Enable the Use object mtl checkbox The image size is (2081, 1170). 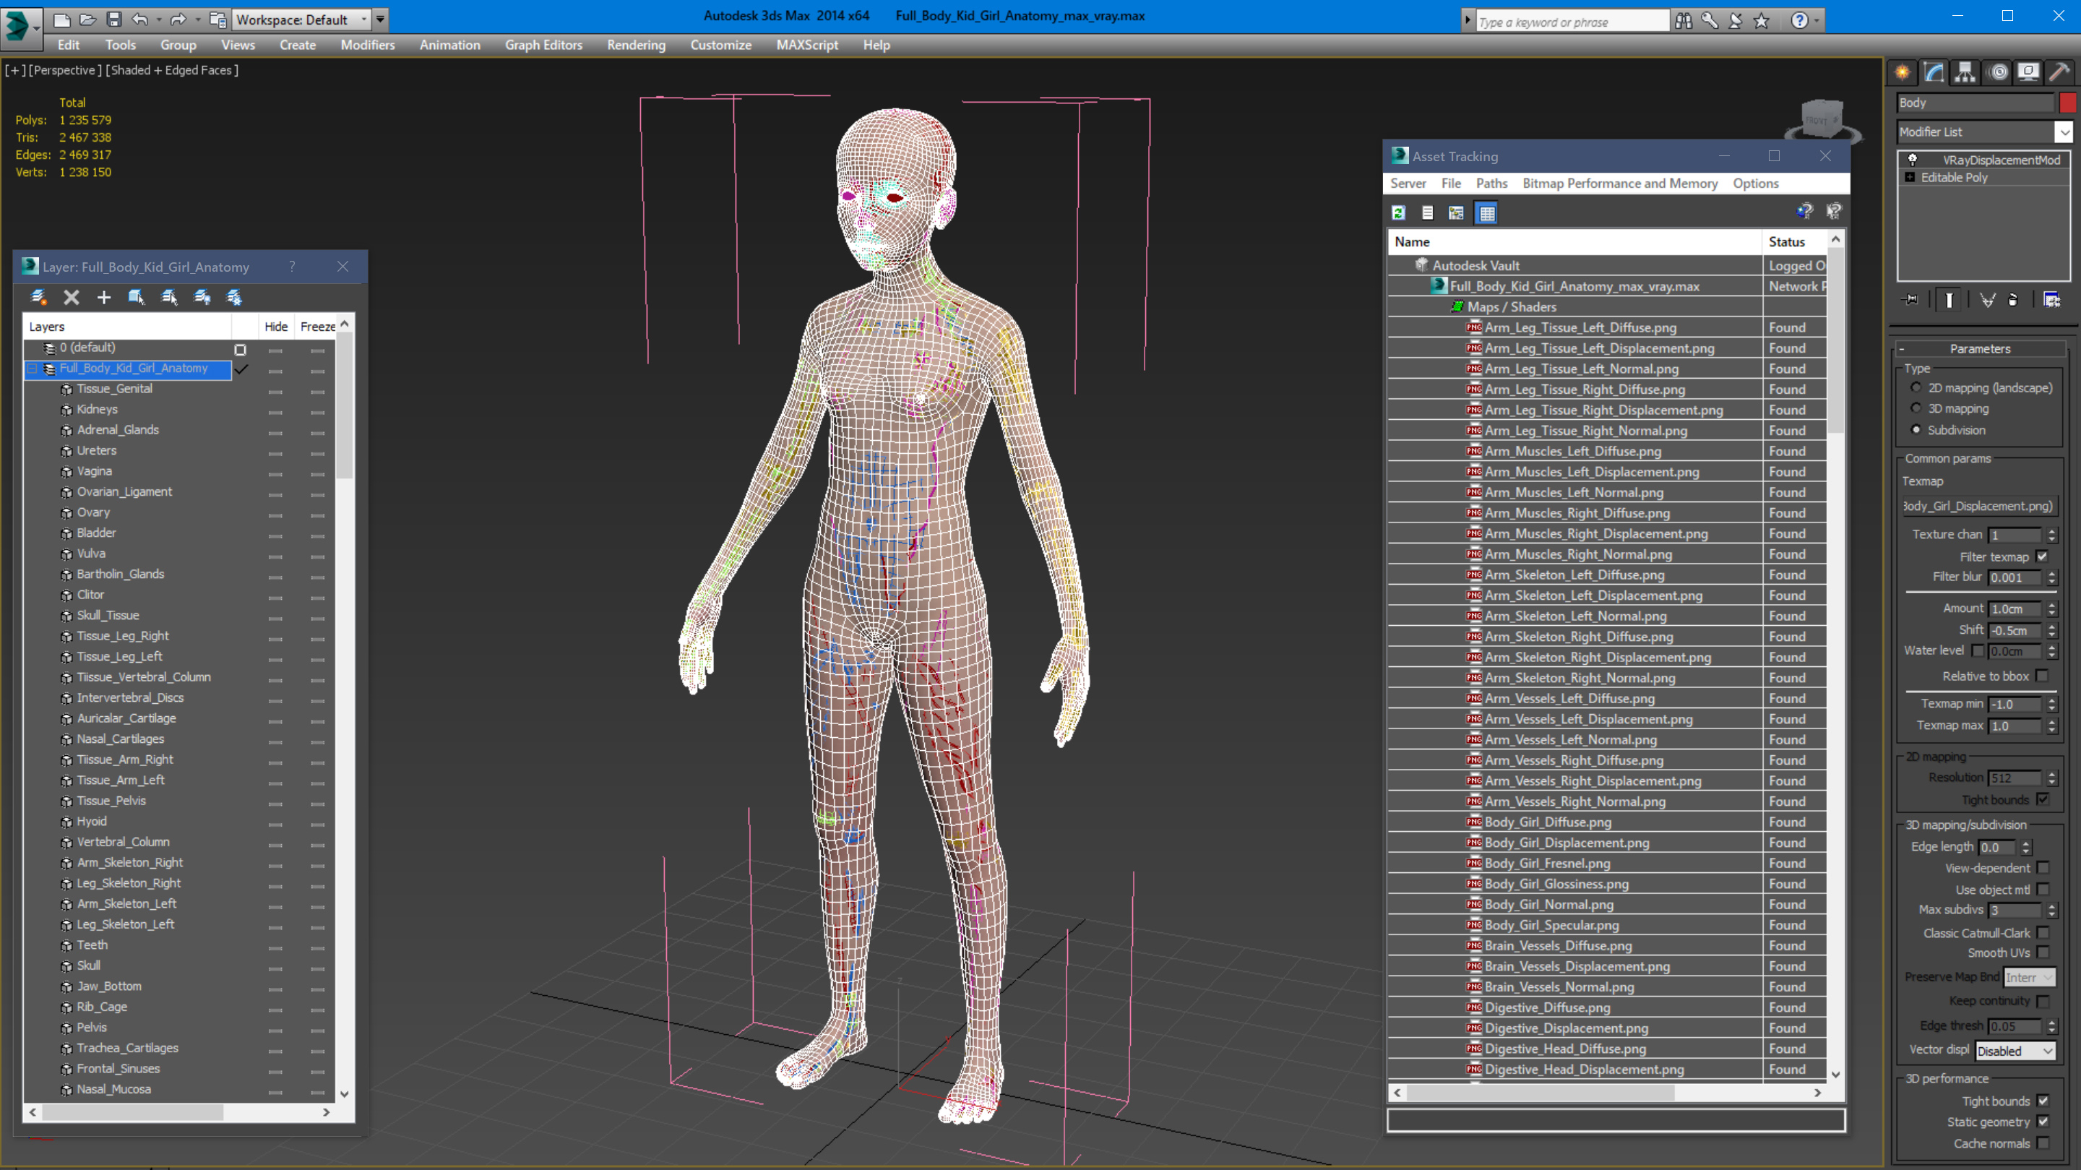[2042, 889]
